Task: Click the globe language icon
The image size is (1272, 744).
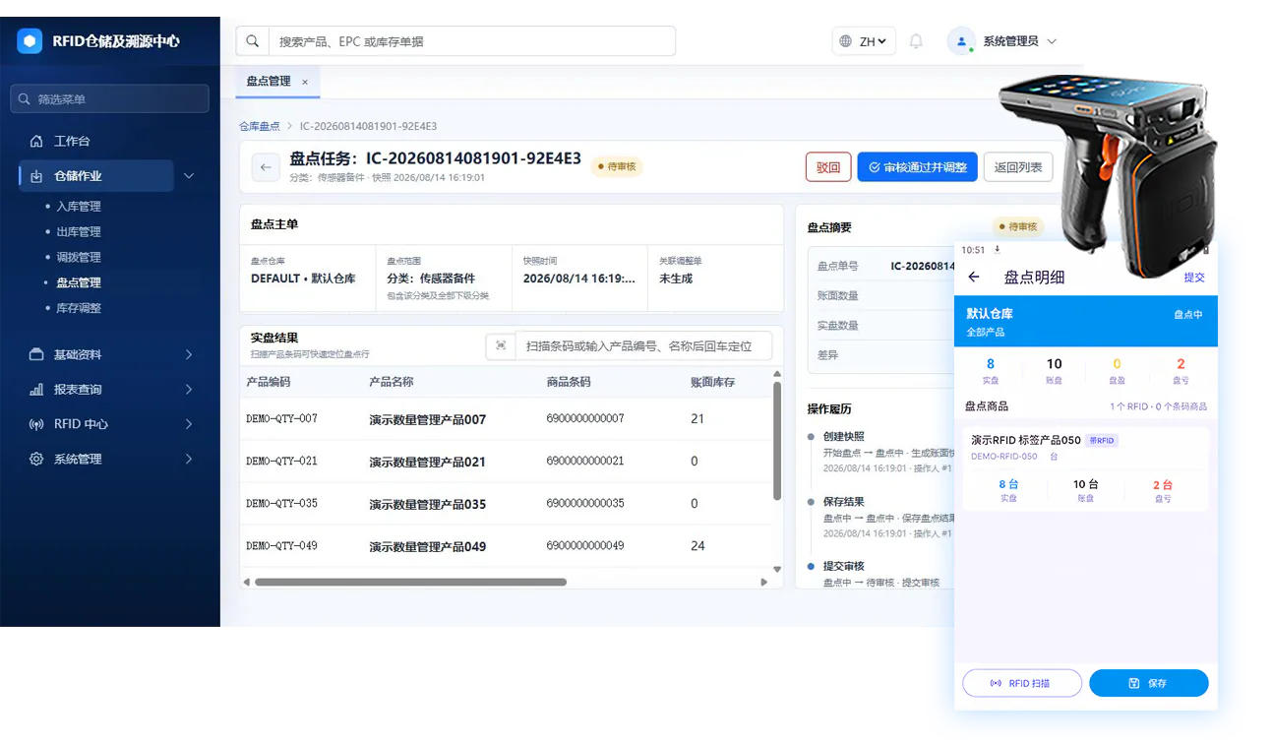Action: [x=845, y=41]
